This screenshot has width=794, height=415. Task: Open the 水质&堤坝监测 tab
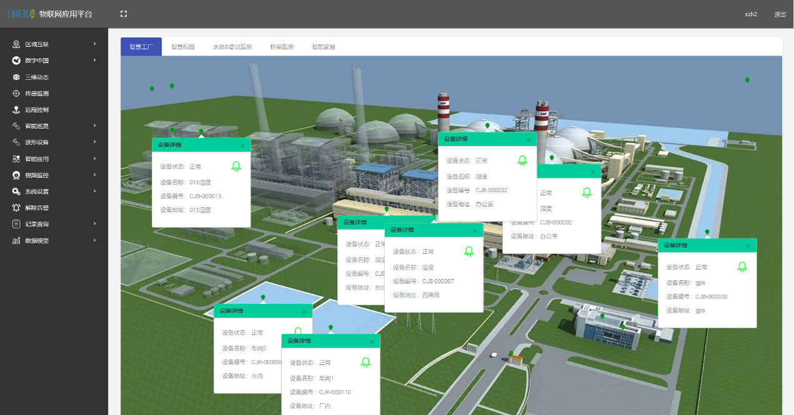click(x=232, y=47)
